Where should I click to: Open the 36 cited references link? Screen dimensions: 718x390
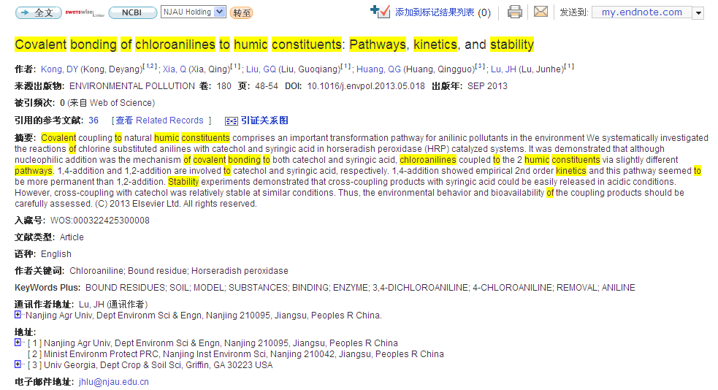[x=93, y=121]
